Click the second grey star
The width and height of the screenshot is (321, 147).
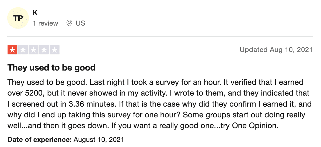point(23,50)
